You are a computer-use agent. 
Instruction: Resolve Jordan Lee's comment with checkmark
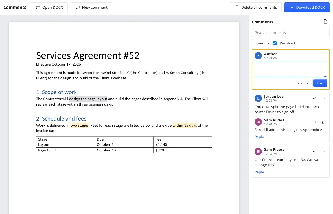point(315,98)
